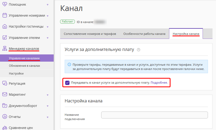Click the Название подключения label
The image size is (216, 130).
[75, 117]
